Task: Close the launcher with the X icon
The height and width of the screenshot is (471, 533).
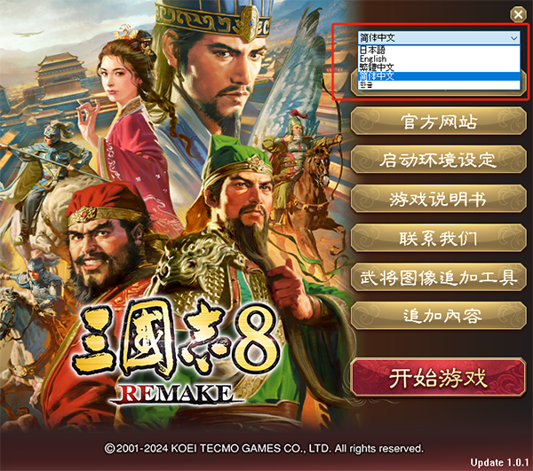Action: coord(518,14)
